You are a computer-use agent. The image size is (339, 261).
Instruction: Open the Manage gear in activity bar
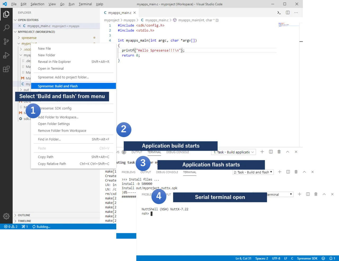[x=6, y=216]
